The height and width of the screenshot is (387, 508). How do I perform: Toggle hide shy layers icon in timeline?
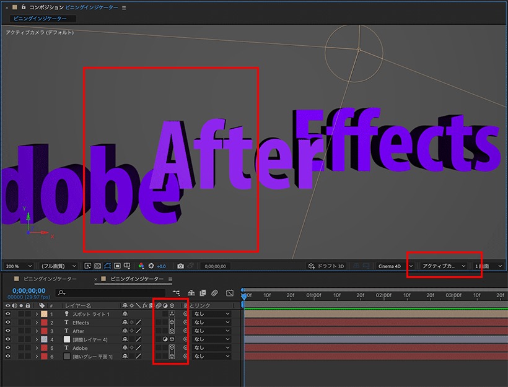point(191,293)
